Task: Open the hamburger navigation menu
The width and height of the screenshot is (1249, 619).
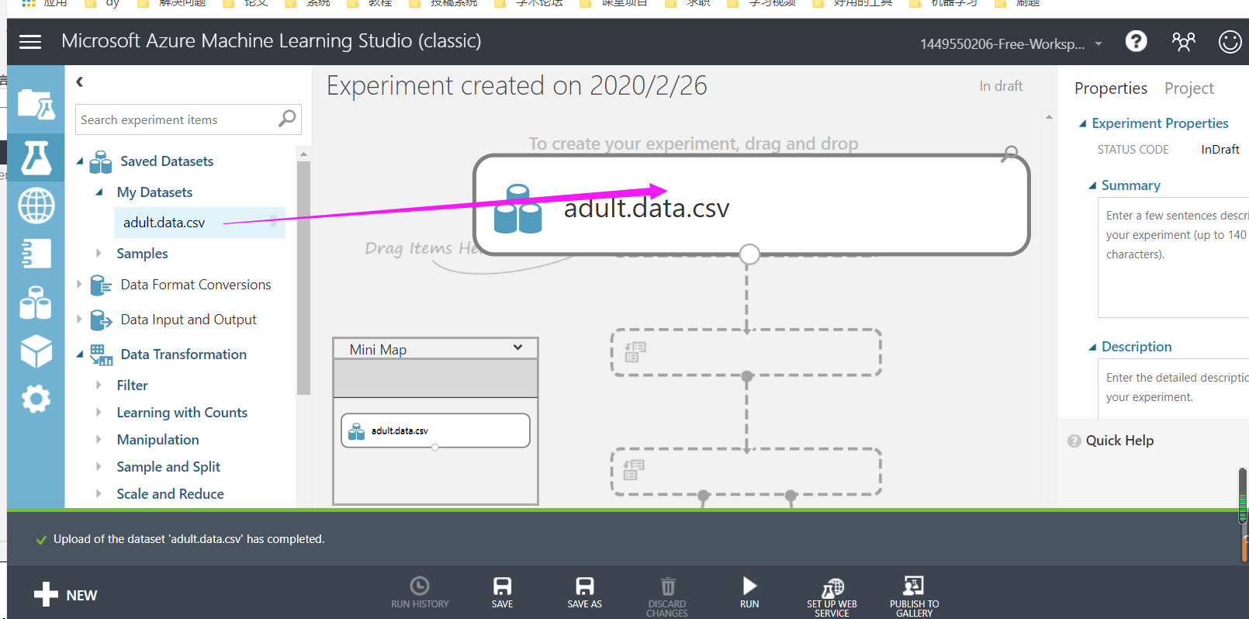Action: 30,42
